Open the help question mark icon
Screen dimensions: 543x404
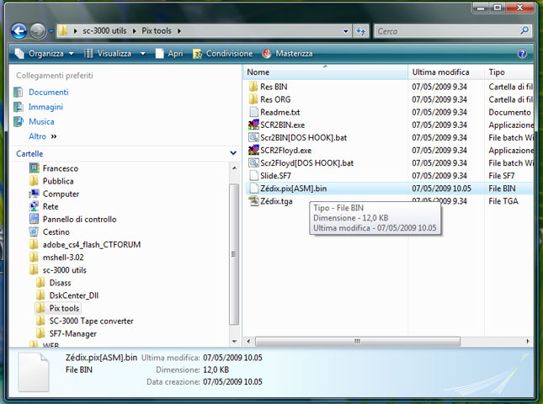pos(522,54)
